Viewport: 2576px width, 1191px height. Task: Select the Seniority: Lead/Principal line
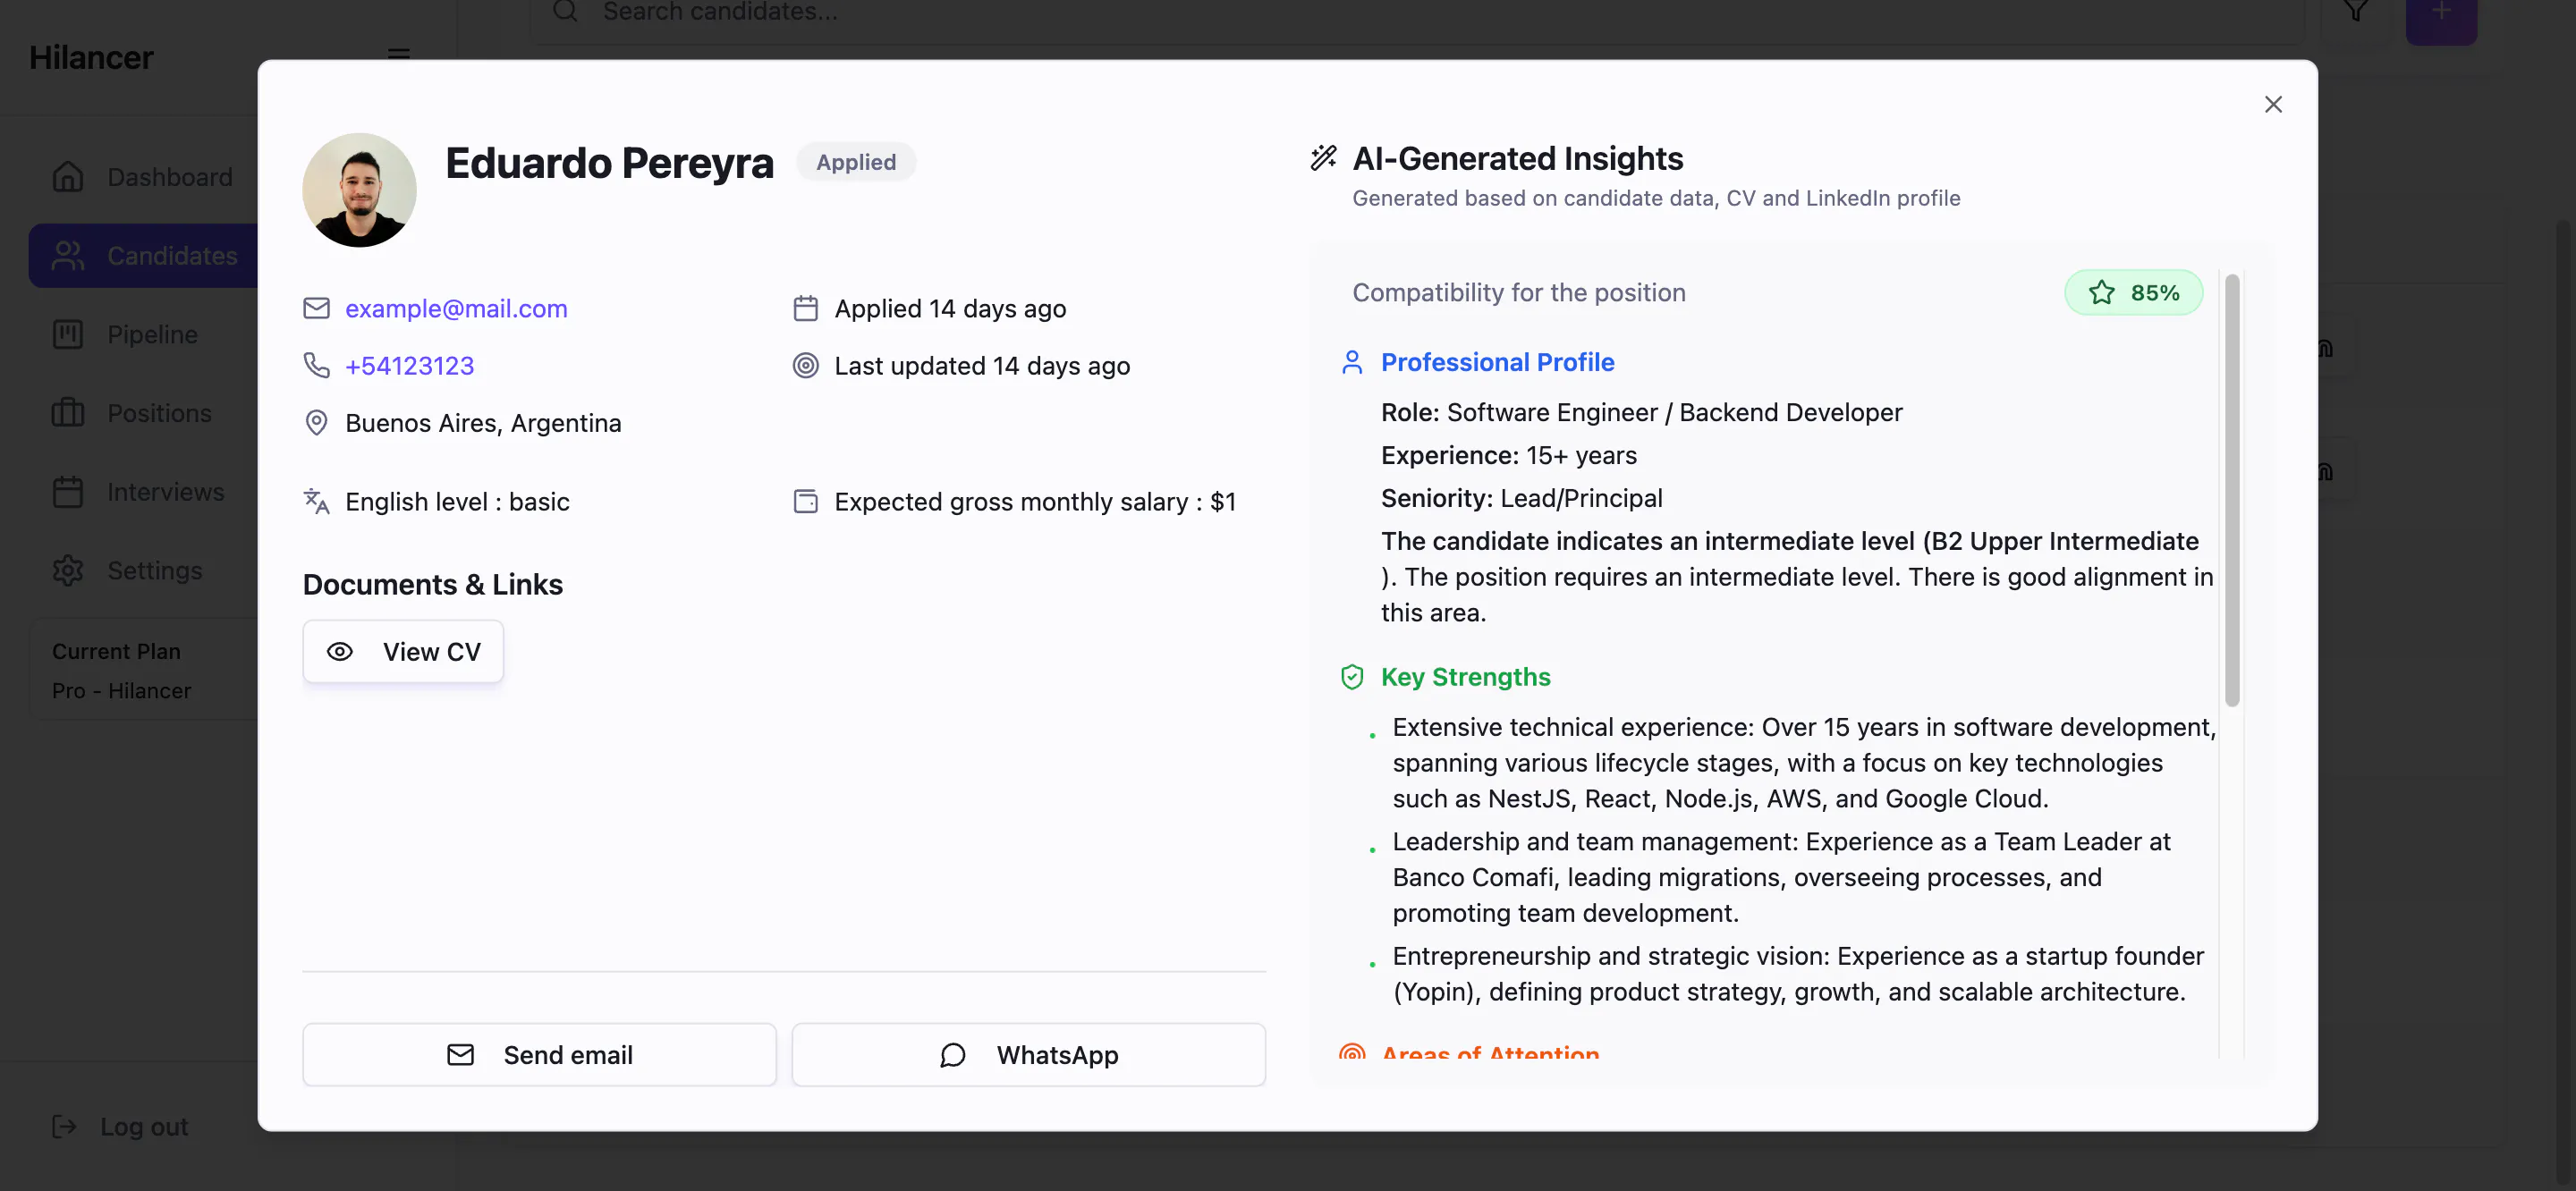tap(1521, 498)
